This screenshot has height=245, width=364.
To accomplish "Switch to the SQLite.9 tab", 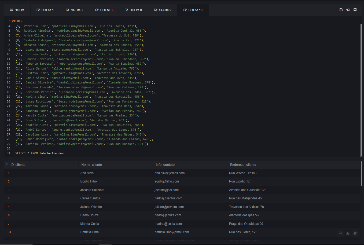I will [x=163, y=10].
